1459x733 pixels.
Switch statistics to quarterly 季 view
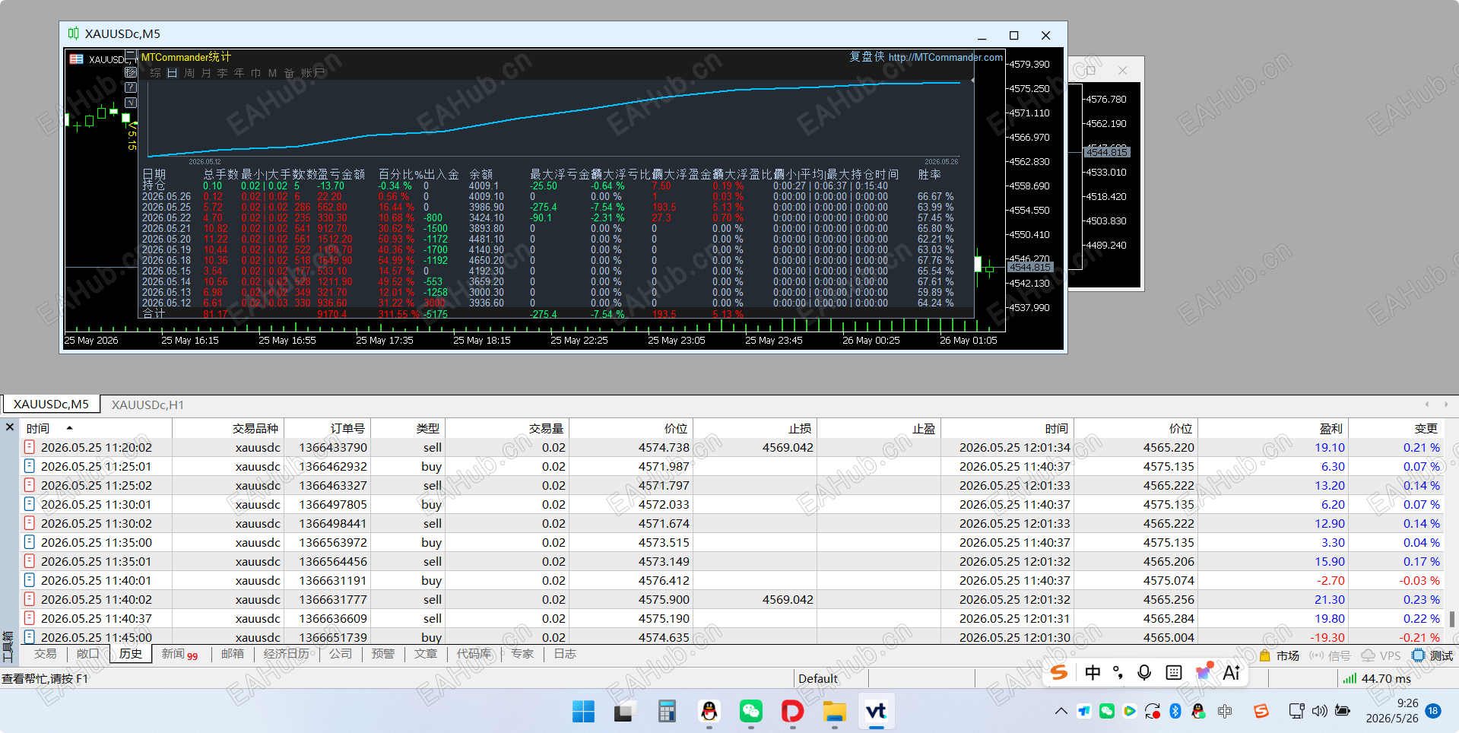(223, 73)
